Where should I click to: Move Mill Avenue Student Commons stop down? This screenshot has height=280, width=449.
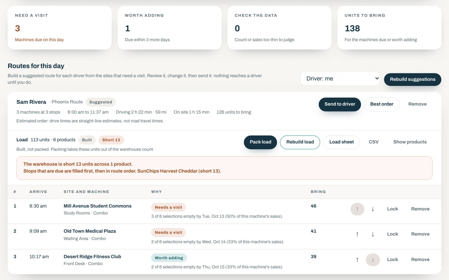click(373, 209)
